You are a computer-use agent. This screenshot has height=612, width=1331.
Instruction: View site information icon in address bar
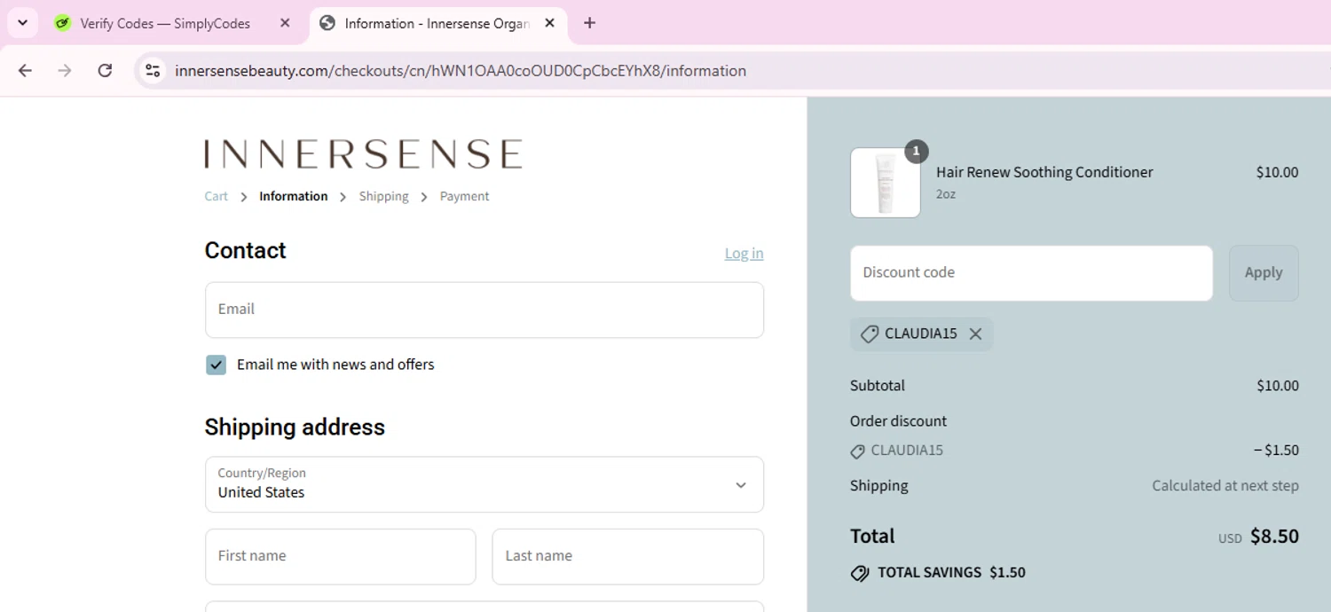click(153, 71)
